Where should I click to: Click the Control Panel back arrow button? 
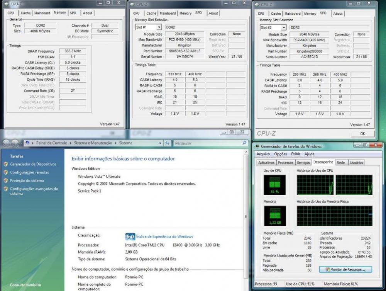tap(7, 143)
